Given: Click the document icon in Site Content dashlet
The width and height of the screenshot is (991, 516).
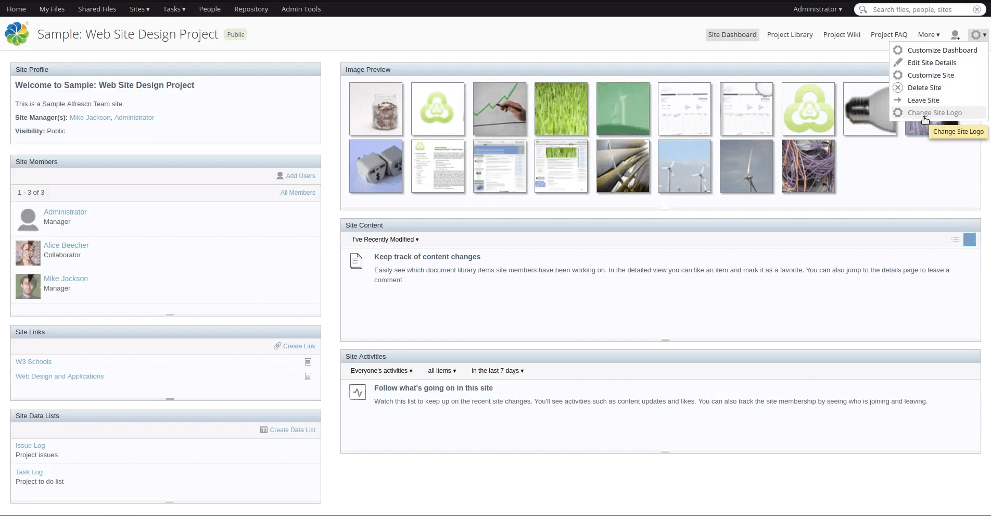Looking at the screenshot, I should pyautogui.click(x=356, y=261).
